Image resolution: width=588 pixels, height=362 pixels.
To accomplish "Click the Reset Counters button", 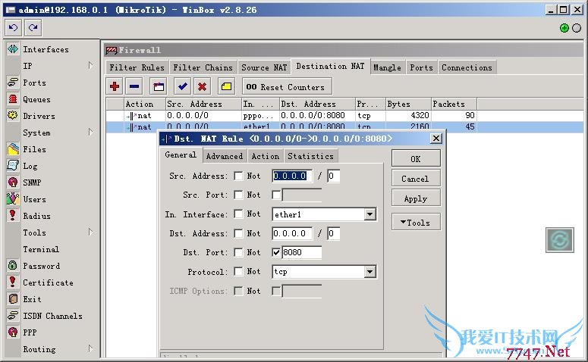I will point(287,87).
